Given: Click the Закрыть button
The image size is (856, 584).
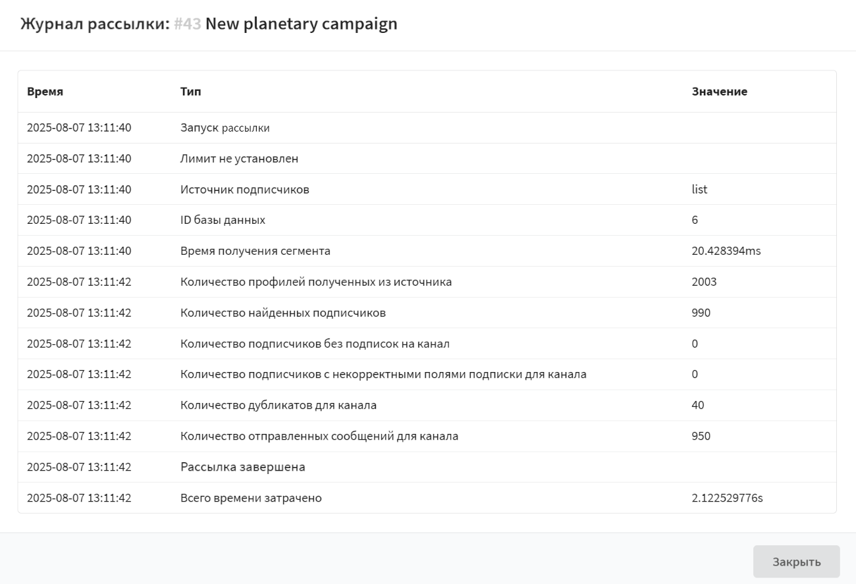Looking at the screenshot, I should (796, 562).
